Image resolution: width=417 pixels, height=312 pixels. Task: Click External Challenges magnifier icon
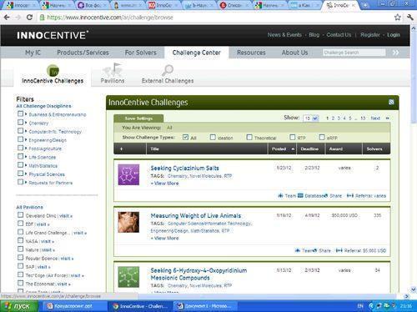pyautogui.click(x=168, y=70)
